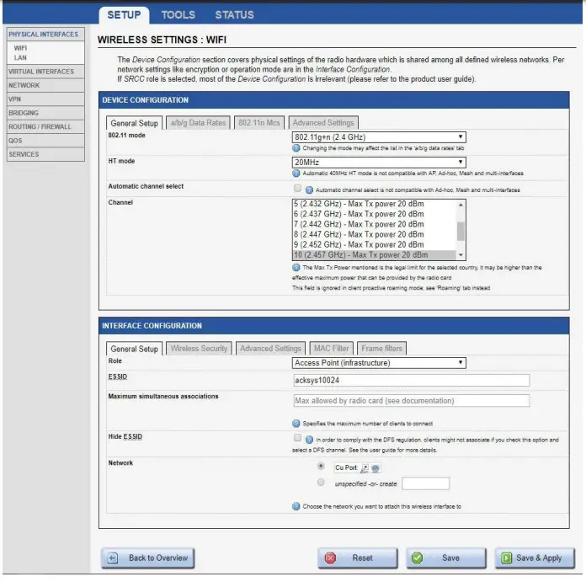Open Interface Configuration Advanced Settings tab
The height and width of the screenshot is (582, 586).
[270, 349]
